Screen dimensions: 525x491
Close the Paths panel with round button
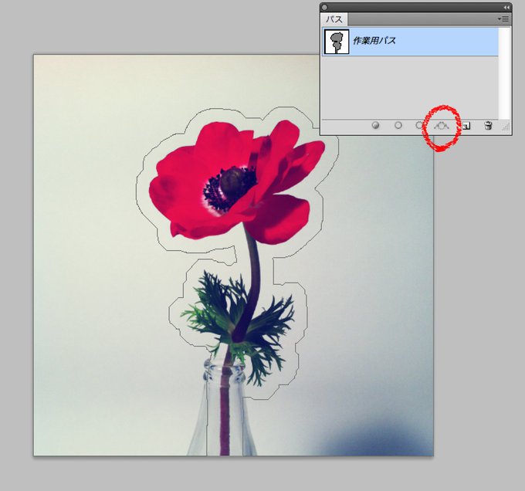click(324, 8)
